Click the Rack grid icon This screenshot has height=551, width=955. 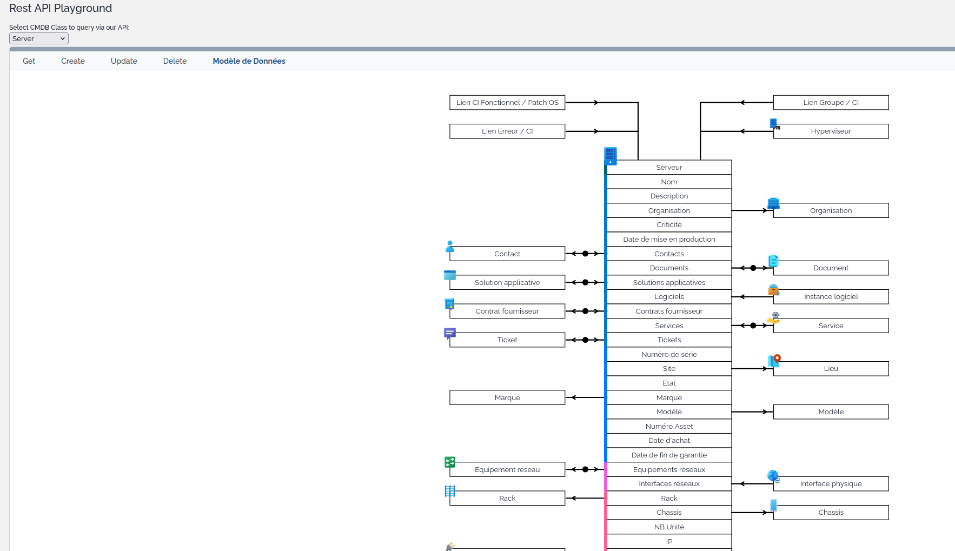coord(450,491)
